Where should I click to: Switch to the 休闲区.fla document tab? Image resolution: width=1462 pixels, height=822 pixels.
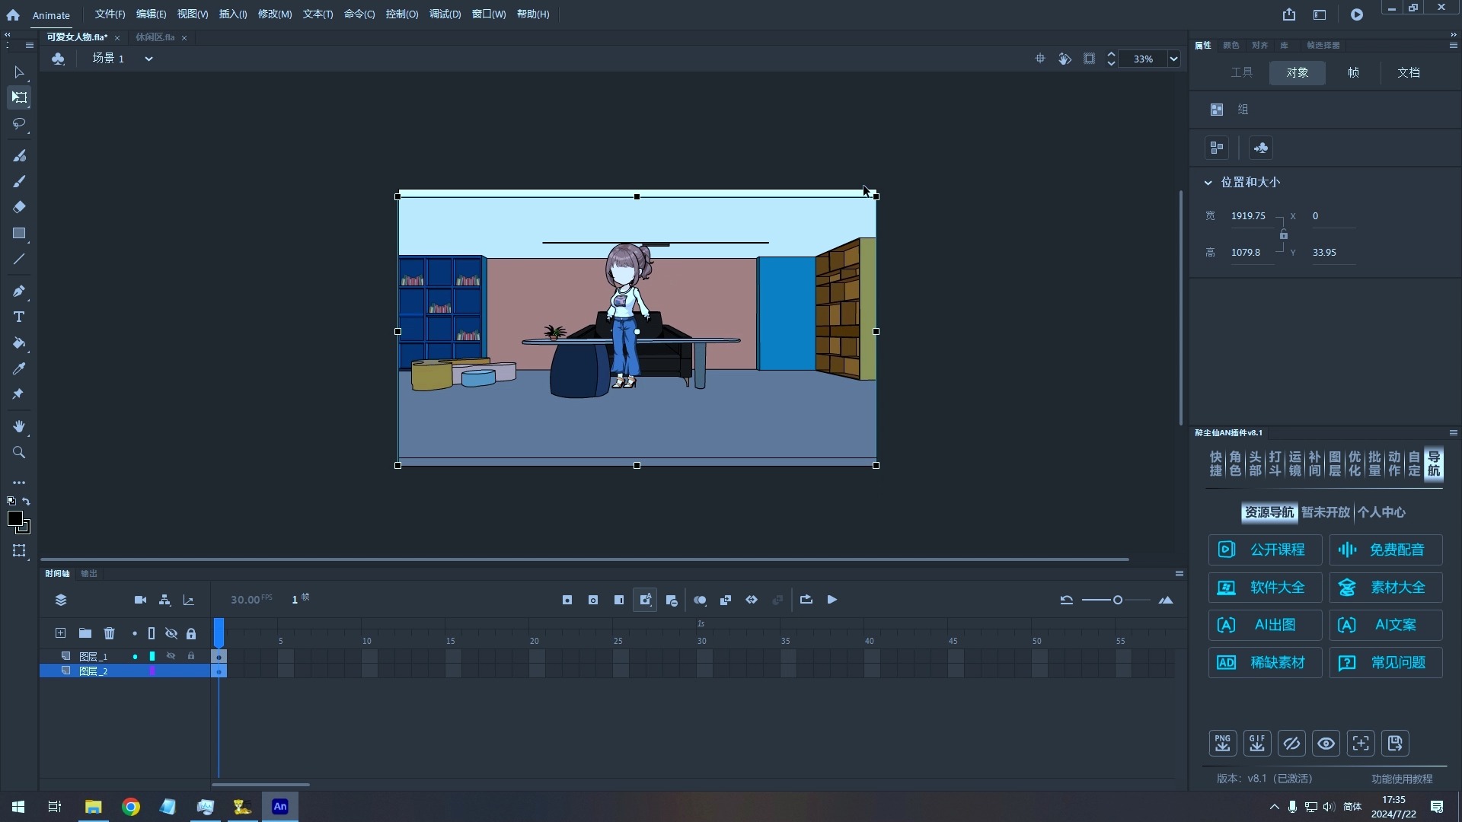click(155, 37)
